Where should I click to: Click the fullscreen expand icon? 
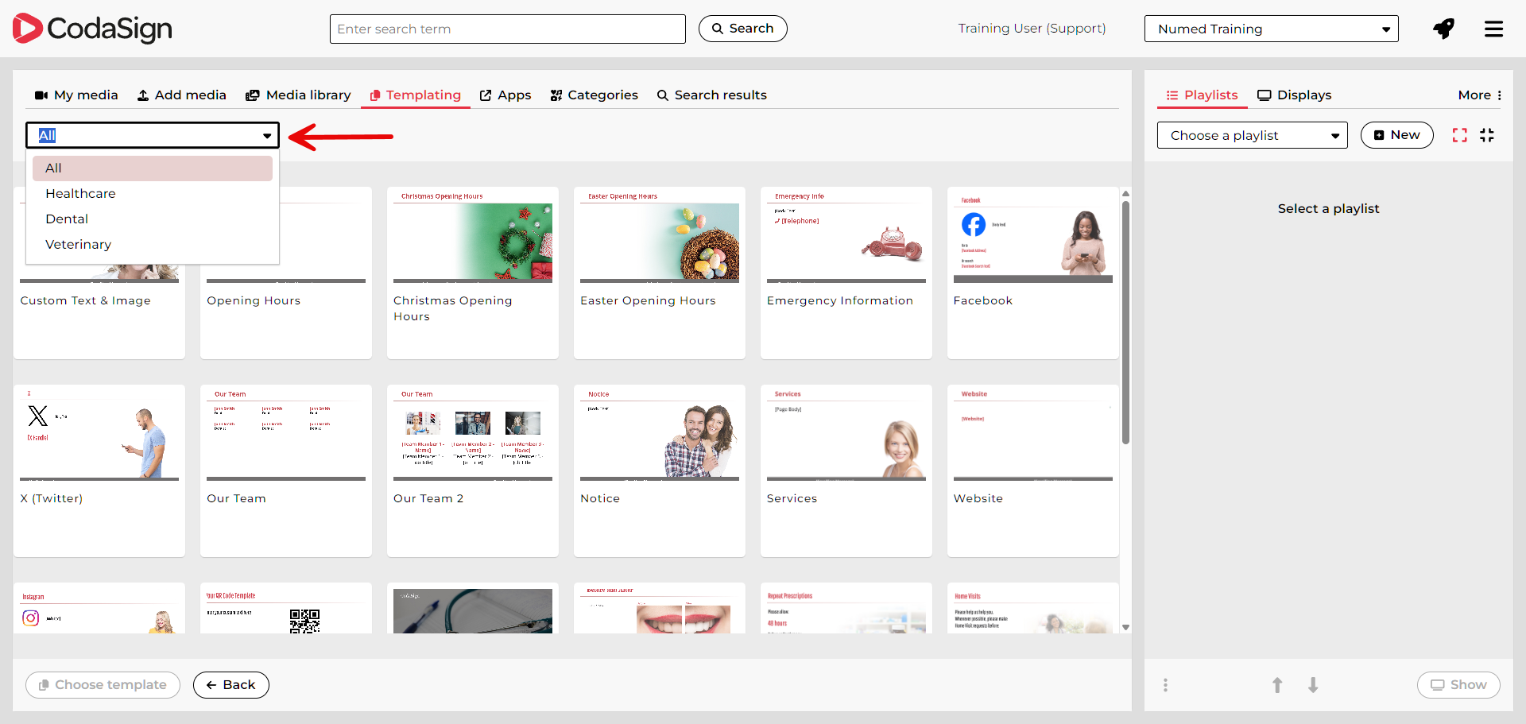click(1459, 135)
